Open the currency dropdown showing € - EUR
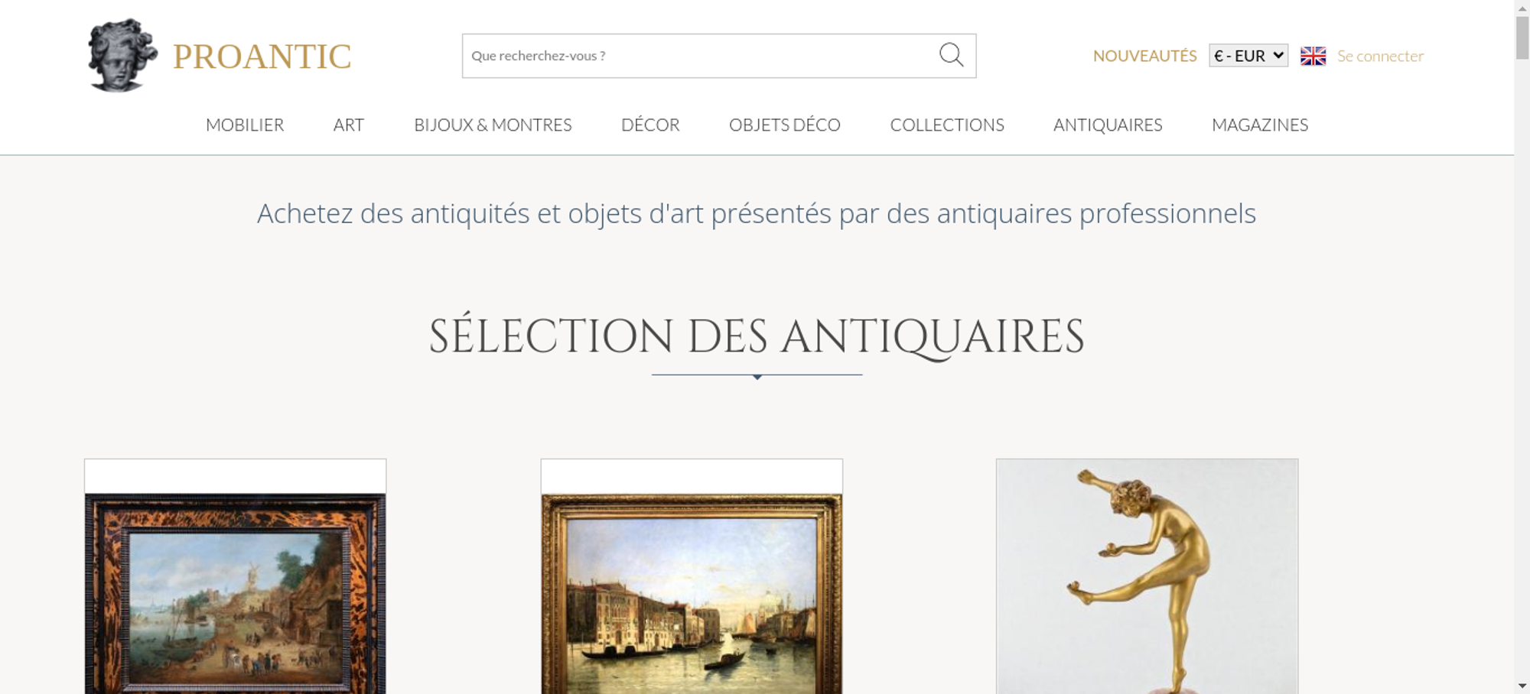This screenshot has height=694, width=1530. pos(1248,56)
